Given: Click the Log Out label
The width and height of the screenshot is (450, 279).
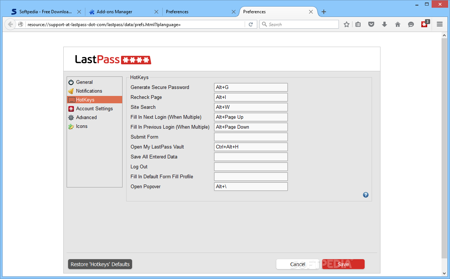Looking at the screenshot, I should [139, 167].
